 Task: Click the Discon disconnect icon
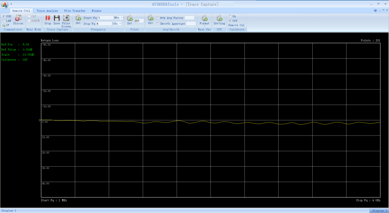click(18, 18)
